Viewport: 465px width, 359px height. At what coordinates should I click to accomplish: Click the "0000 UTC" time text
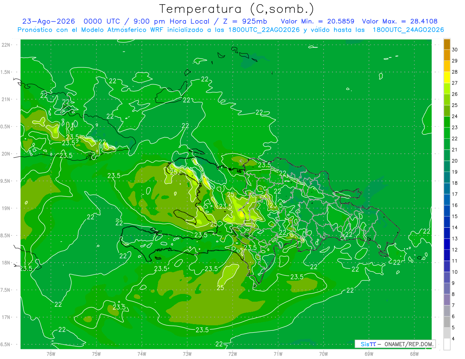(x=102, y=22)
